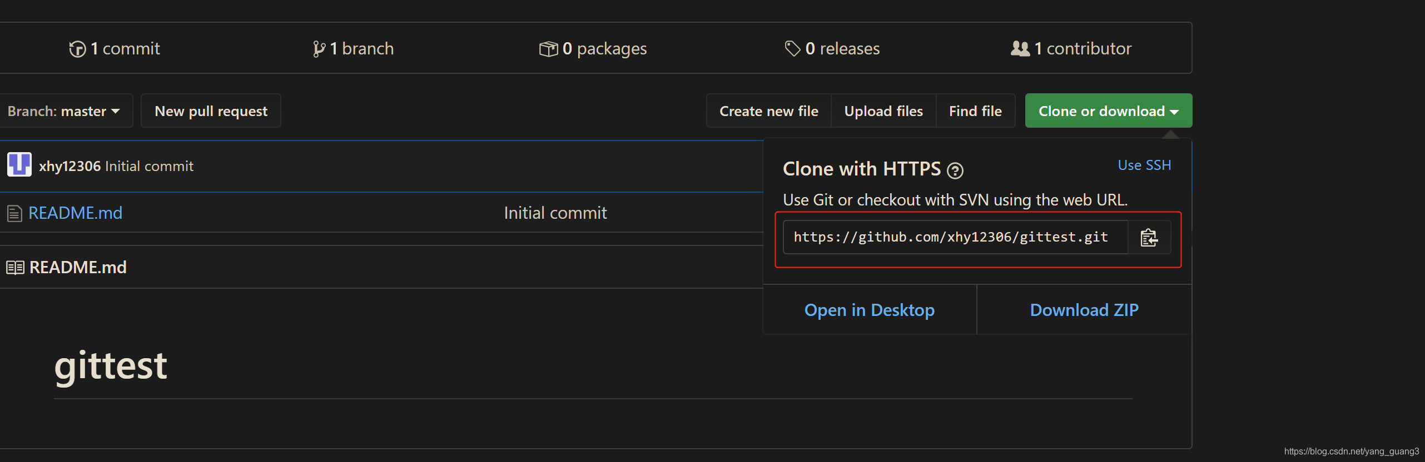1425x462 pixels.
Task: Click the README.md panel header title
Action: (x=78, y=268)
